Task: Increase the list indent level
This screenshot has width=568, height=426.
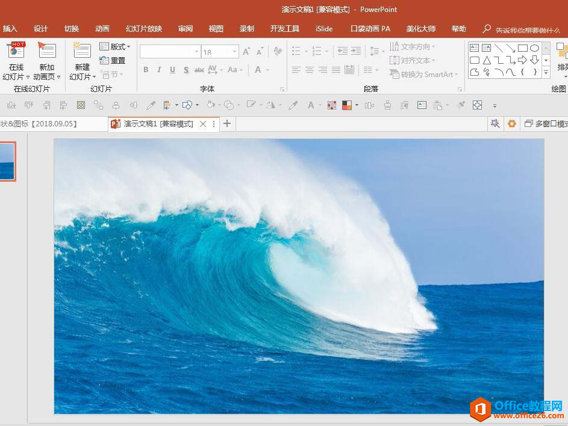Action: pyautogui.click(x=356, y=51)
